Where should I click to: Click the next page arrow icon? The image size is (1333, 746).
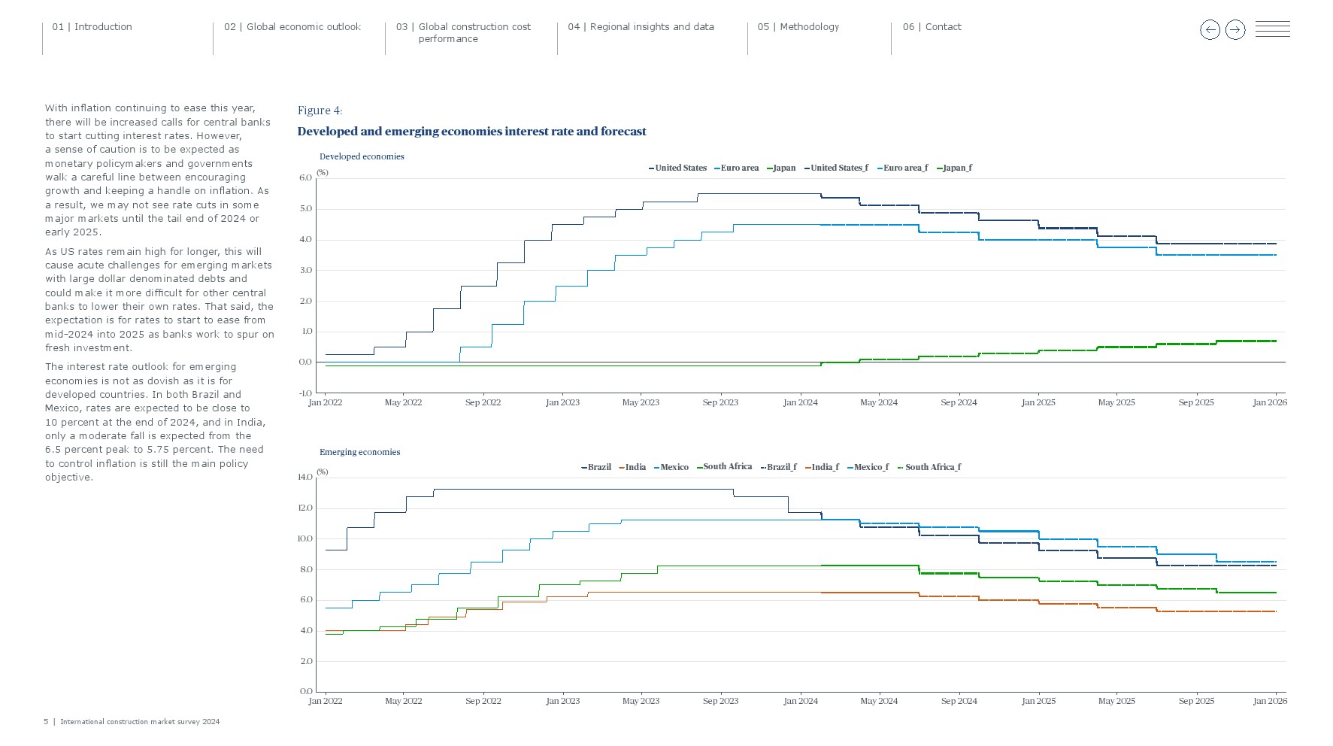click(x=1235, y=30)
